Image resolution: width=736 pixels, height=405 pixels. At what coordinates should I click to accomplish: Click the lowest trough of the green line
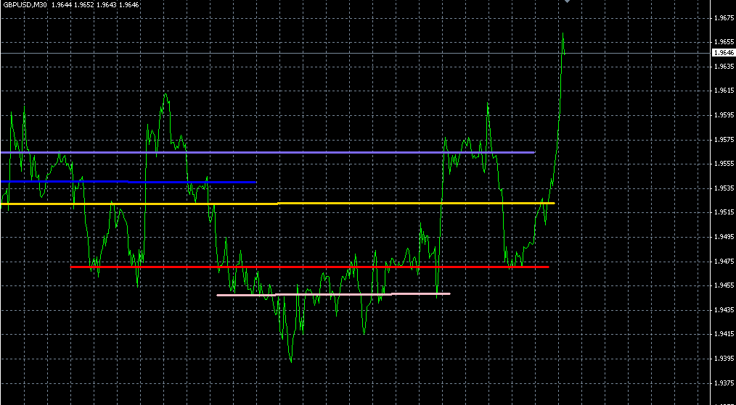pyautogui.click(x=291, y=361)
